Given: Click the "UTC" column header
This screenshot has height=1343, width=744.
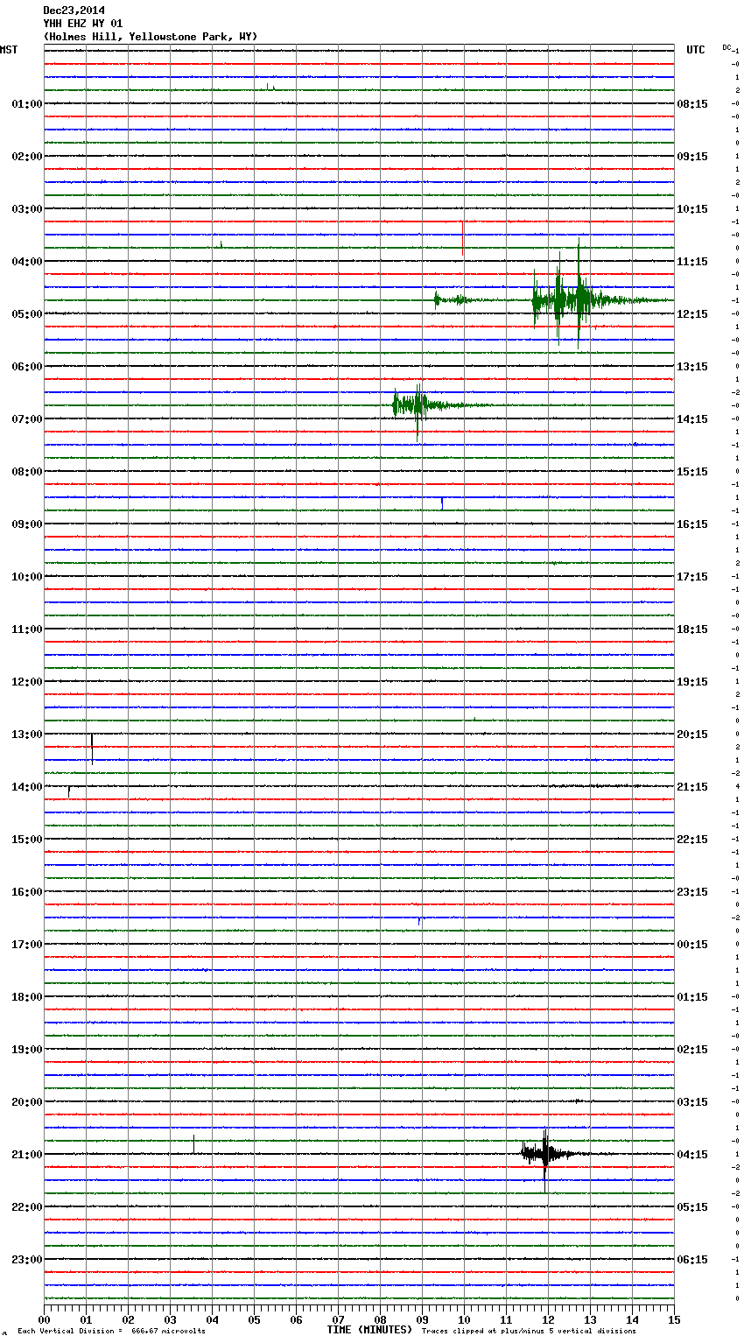Looking at the screenshot, I should point(696,50).
